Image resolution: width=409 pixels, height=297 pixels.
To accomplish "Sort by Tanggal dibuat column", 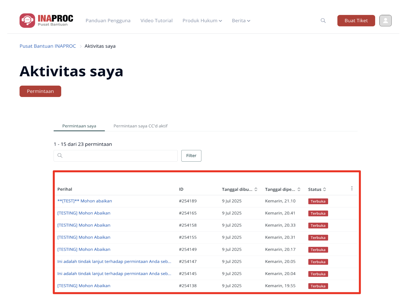I will click(256, 189).
